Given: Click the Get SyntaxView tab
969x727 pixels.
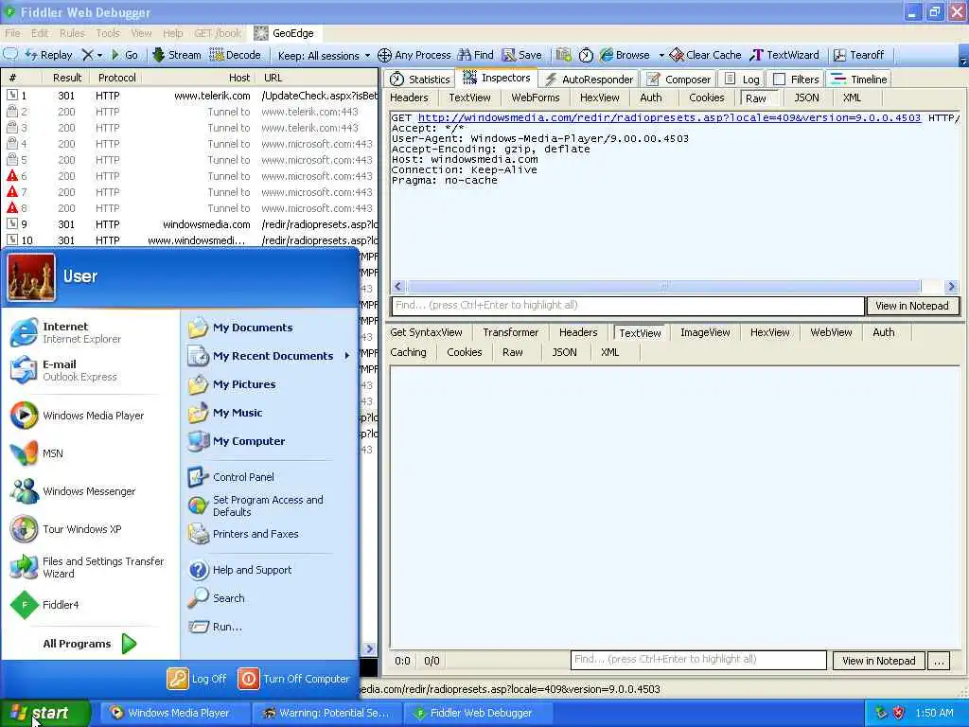Looking at the screenshot, I should pyautogui.click(x=427, y=332).
